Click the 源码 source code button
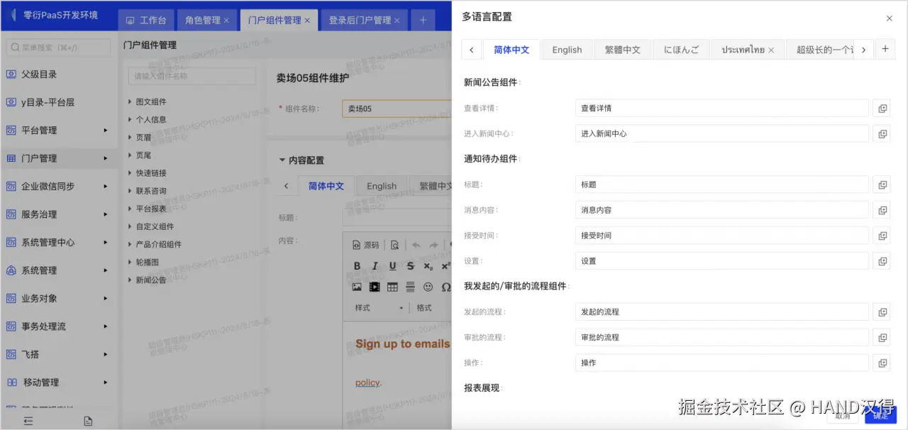The height and width of the screenshot is (430, 908). [366, 245]
